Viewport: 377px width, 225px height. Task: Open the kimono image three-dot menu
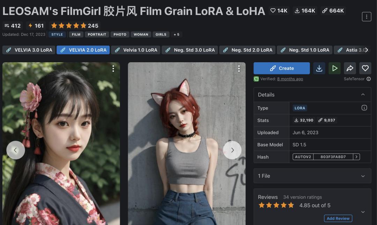coord(113,69)
